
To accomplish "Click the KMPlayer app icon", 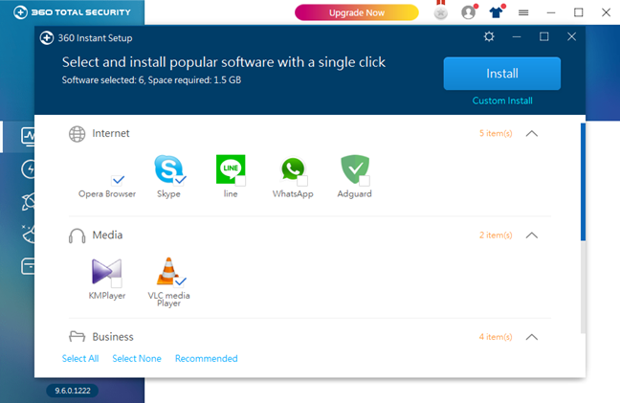I will [106, 271].
